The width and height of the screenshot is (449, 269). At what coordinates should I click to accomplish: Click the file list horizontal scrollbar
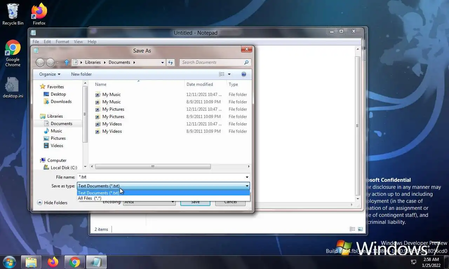(x=153, y=167)
